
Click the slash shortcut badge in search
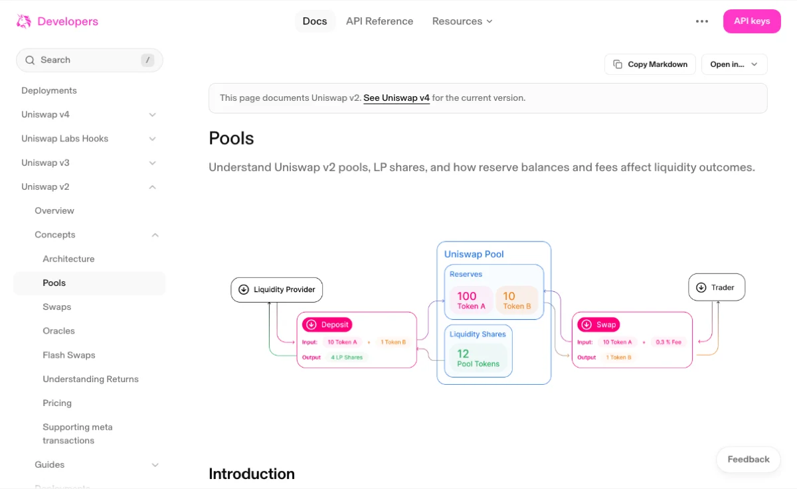pos(147,60)
